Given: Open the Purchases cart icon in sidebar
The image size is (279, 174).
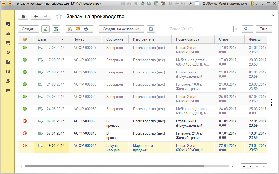Looking at the screenshot, I should (x=8, y=43).
